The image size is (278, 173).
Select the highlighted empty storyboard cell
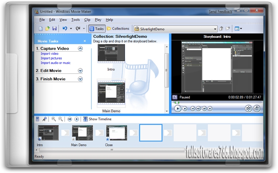pos(151,133)
